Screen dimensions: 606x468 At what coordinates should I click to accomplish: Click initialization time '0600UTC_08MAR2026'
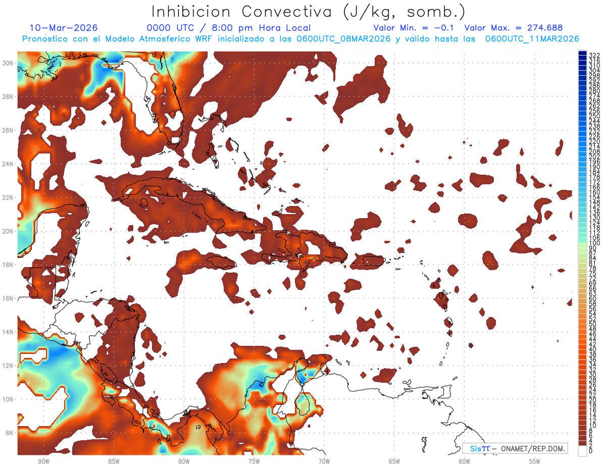tap(343, 39)
